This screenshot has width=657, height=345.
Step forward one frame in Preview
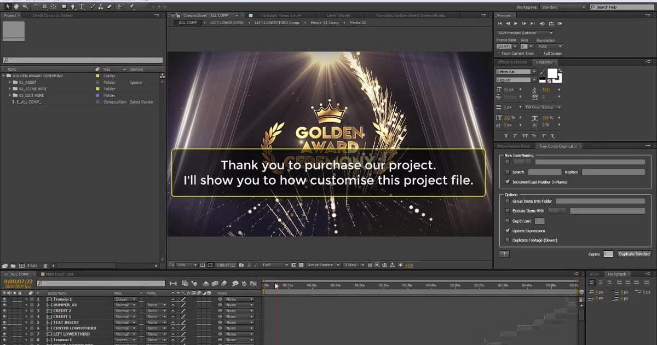[x=524, y=24]
